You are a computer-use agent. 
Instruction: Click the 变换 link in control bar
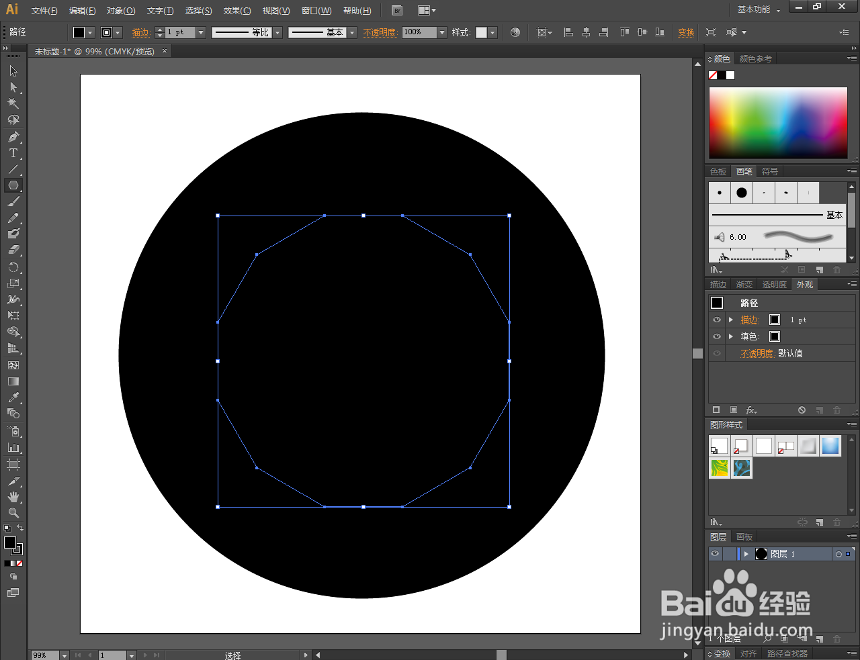[x=686, y=32]
